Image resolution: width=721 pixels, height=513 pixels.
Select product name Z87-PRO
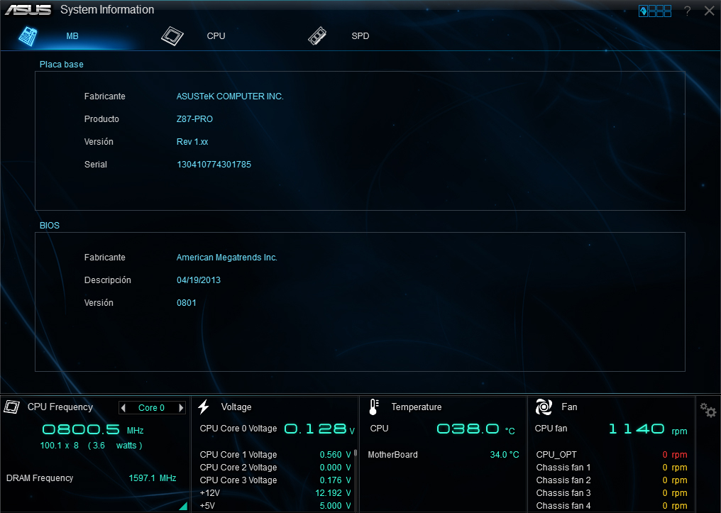point(194,119)
